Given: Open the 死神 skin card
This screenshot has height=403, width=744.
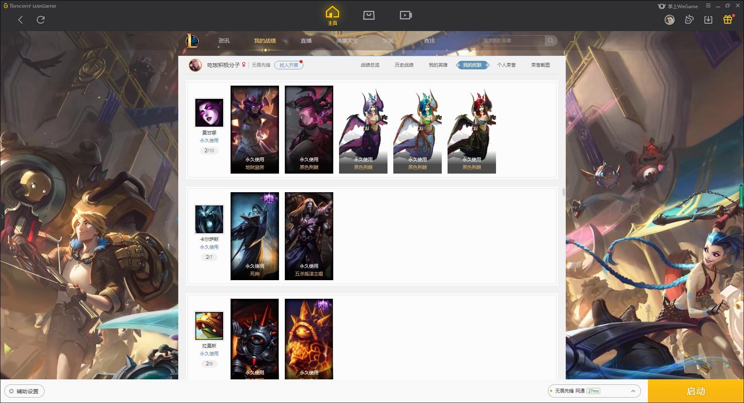Looking at the screenshot, I should (x=255, y=236).
